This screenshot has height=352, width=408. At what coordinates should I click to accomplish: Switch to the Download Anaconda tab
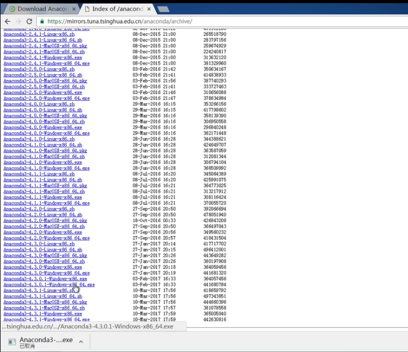click(43, 9)
